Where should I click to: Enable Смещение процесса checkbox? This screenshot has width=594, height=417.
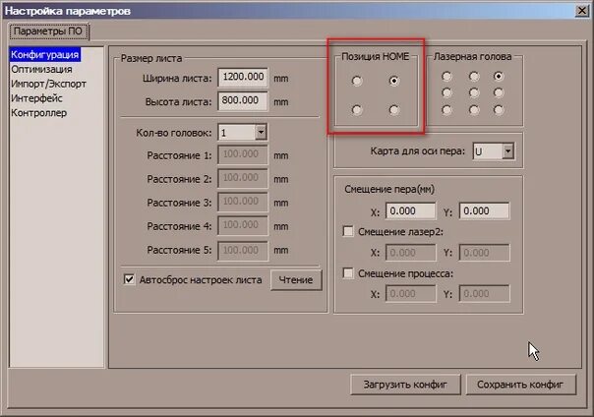(348, 273)
